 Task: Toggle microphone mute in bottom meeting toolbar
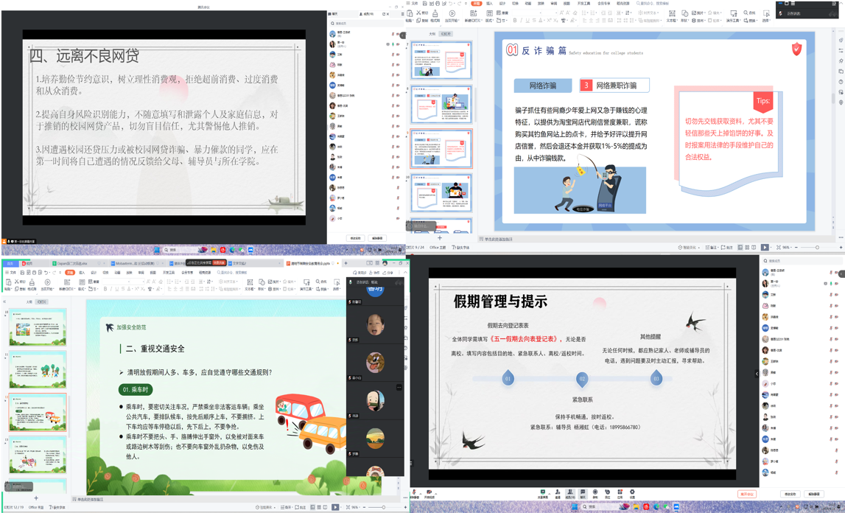(x=415, y=493)
